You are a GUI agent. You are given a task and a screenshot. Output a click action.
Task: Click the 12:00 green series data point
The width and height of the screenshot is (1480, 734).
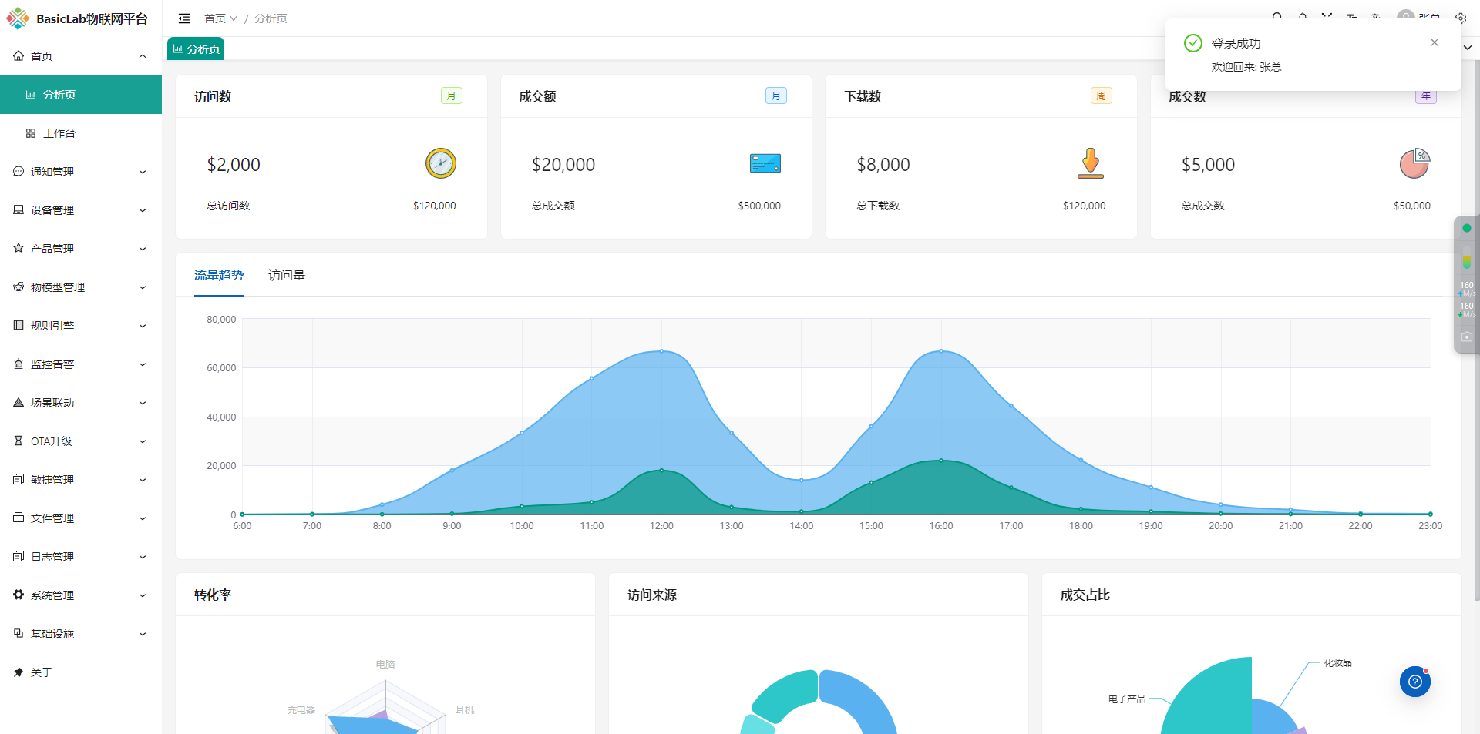[x=661, y=470]
